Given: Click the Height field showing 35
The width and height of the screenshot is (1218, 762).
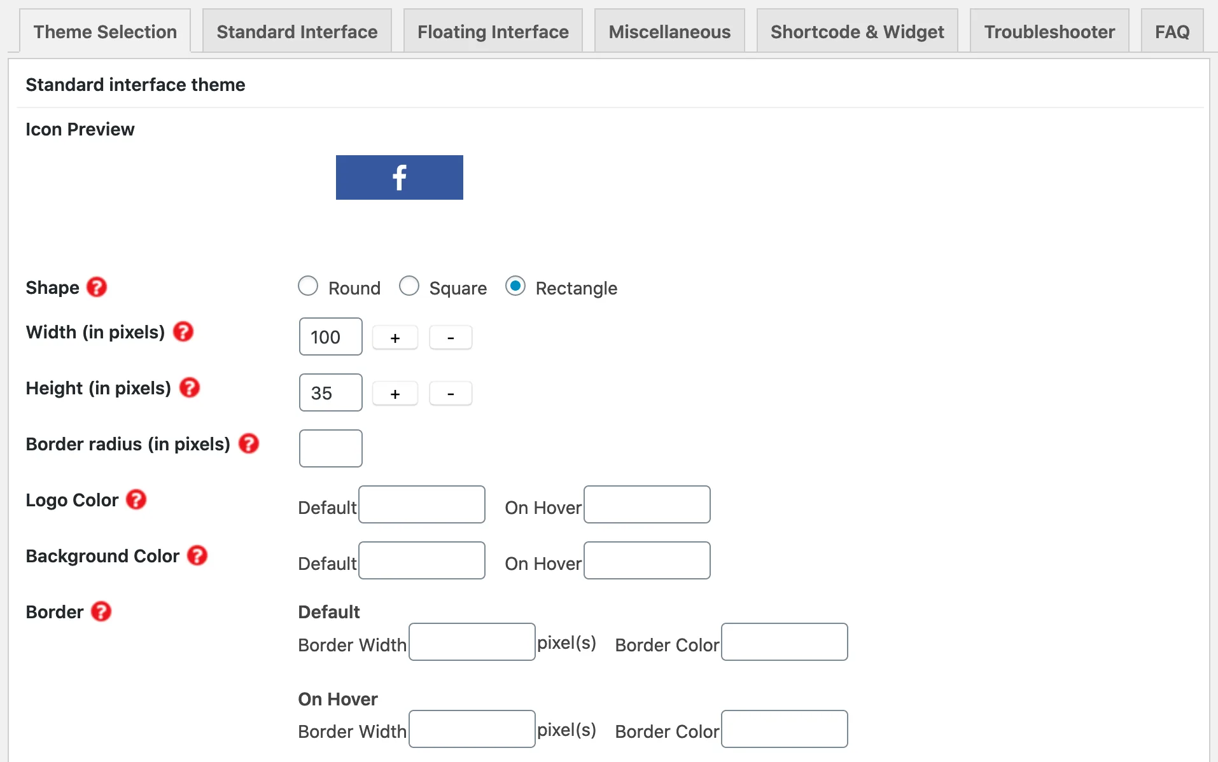Looking at the screenshot, I should (331, 392).
